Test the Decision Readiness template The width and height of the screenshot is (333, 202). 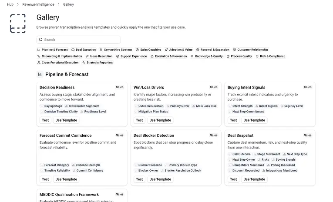click(x=45, y=120)
